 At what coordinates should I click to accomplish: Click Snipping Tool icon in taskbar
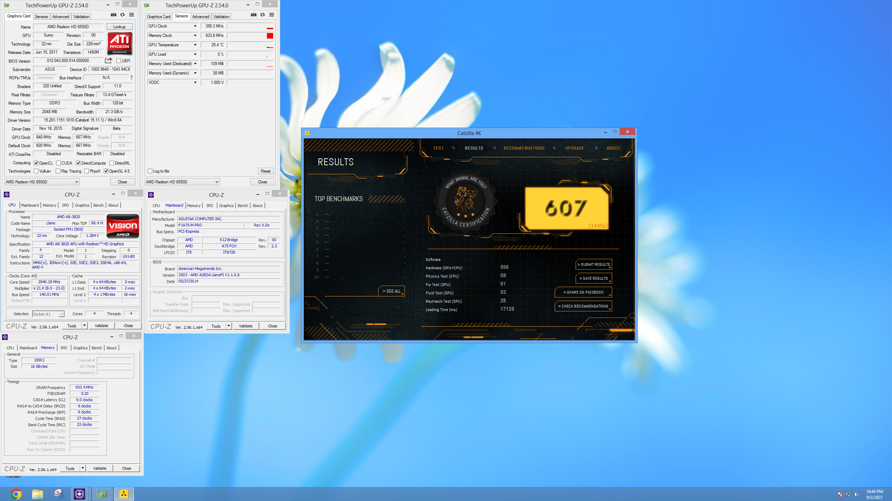pos(59,494)
